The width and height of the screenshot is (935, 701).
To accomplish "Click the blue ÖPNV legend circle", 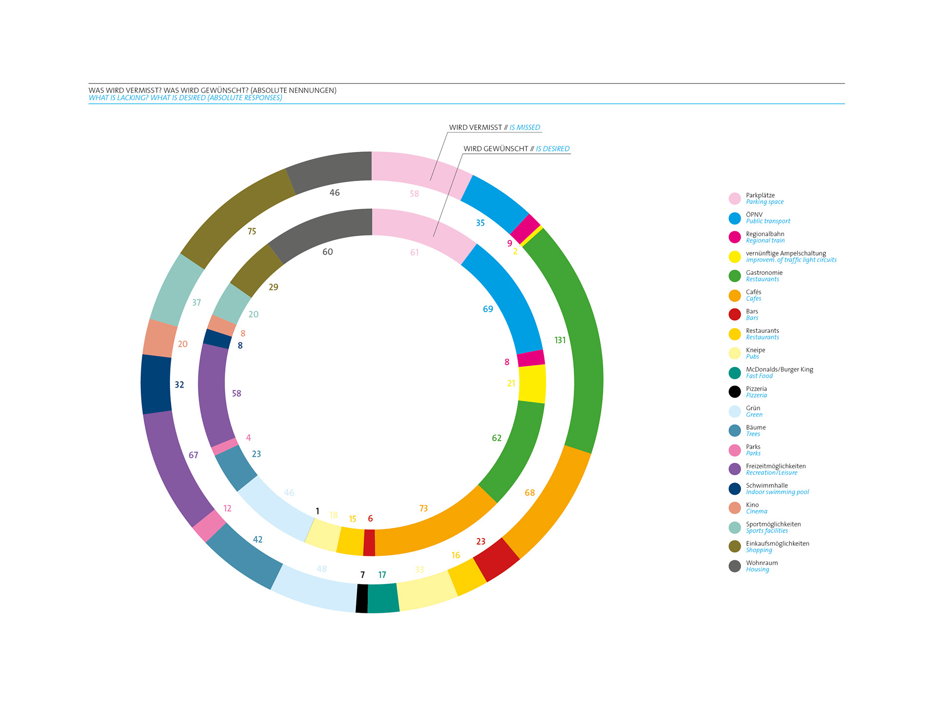I will (x=734, y=218).
